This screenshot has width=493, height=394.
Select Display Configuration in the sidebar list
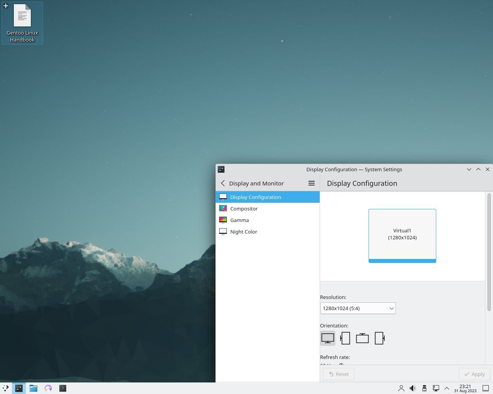pos(255,197)
